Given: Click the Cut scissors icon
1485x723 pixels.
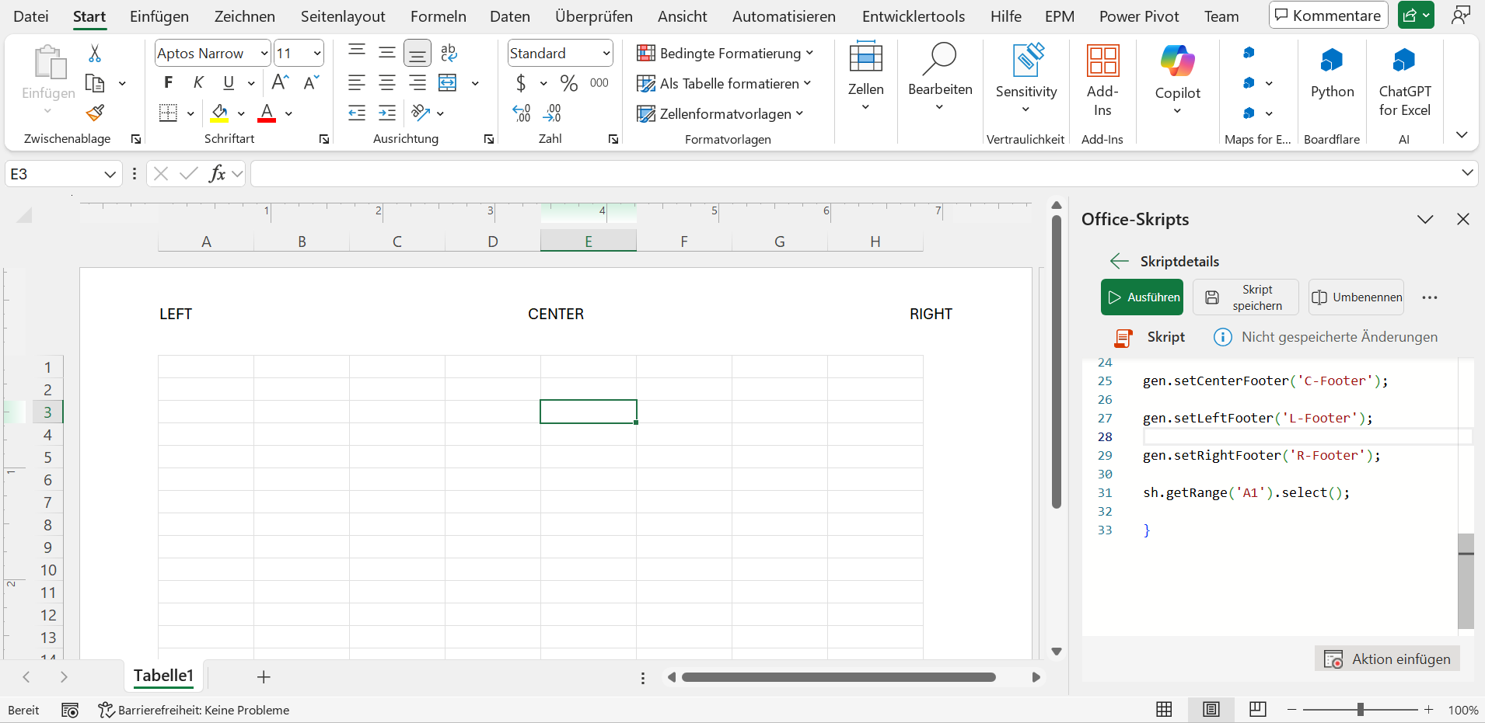Looking at the screenshot, I should (95, 53).
